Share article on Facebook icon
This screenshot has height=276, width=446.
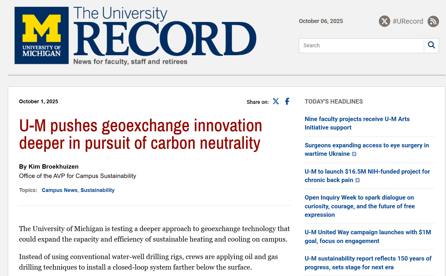tap(287, 101)
